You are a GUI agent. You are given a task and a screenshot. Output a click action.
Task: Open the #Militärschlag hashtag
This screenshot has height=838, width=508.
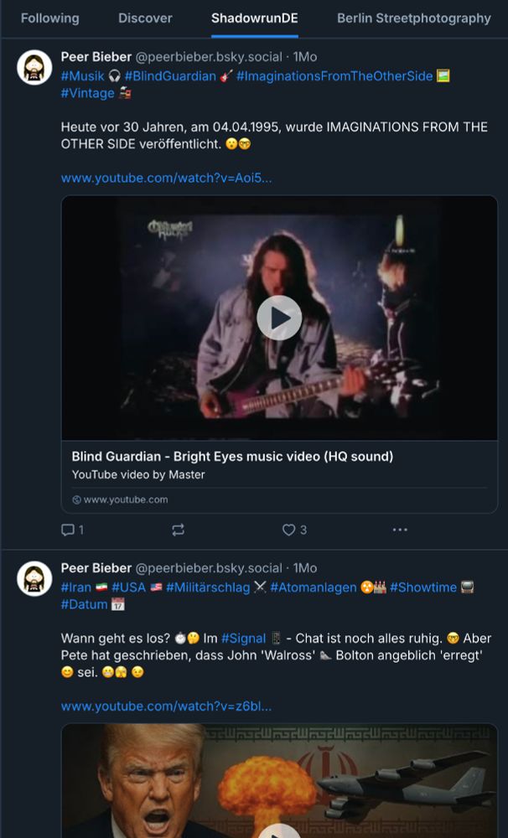(208, 587)
